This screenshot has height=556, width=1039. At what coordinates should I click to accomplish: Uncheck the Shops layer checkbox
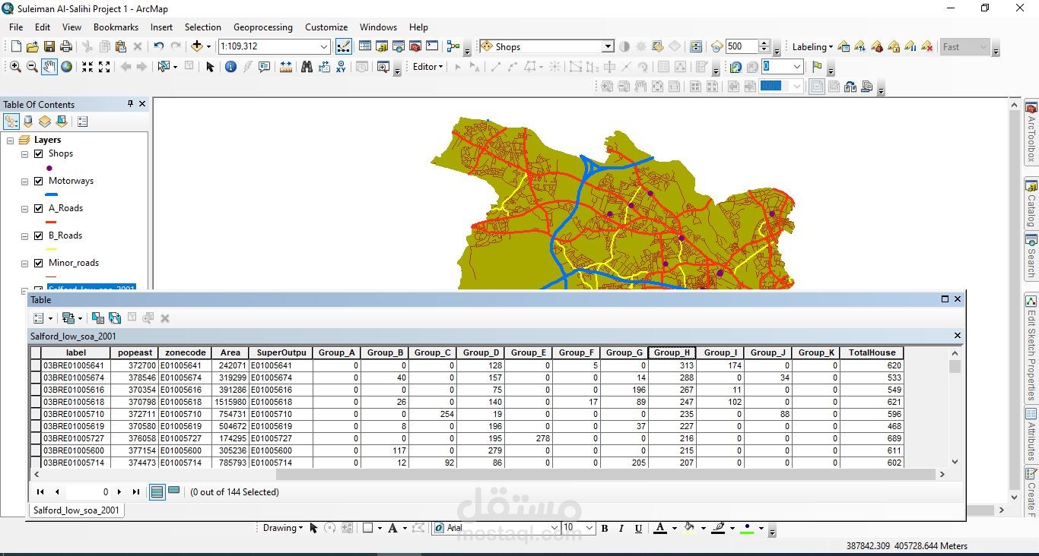point(39,153)
